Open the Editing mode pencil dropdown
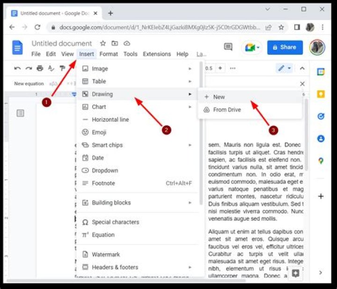The image size is (337, 289). (x=285, y=68)
